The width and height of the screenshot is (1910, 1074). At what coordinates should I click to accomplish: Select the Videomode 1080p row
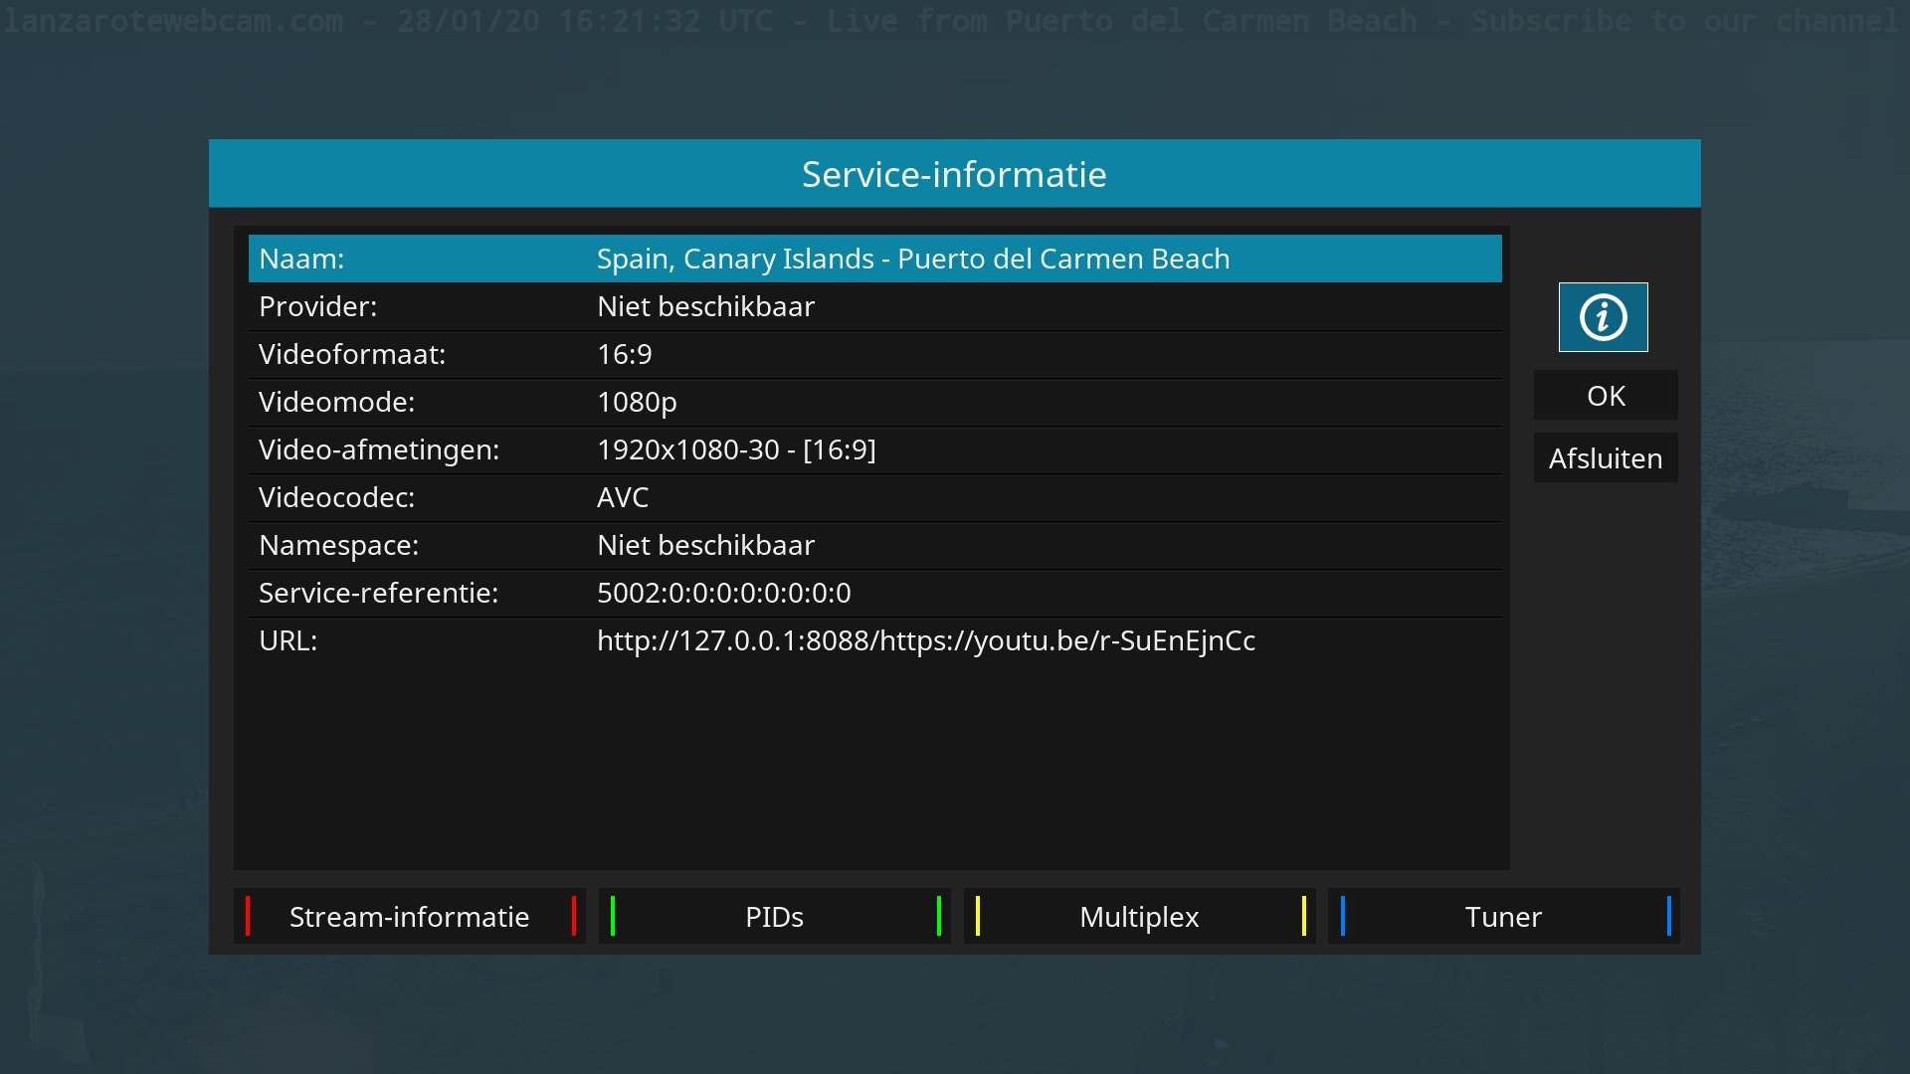pyautogui.click(x=873, y=402)
